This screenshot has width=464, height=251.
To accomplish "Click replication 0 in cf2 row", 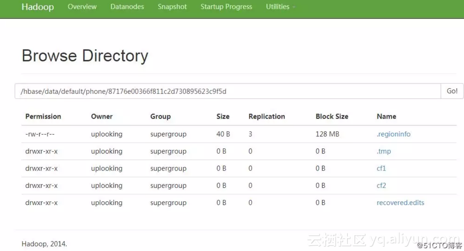I will pyautogui.click(x=250, y=185).
